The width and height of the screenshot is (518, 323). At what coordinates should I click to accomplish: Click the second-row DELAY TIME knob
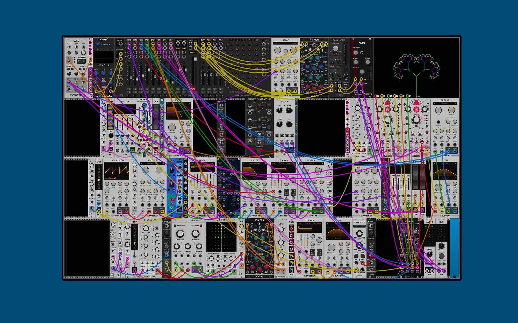click(x=279, y=110)
